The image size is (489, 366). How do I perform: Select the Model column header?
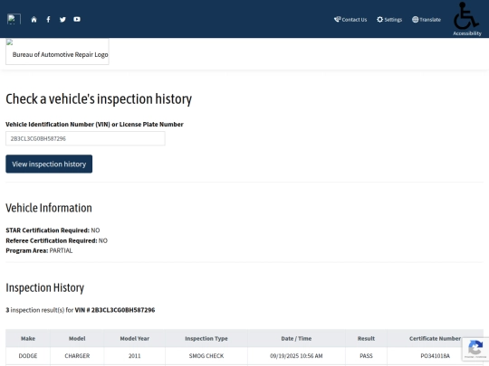[77, 338]
